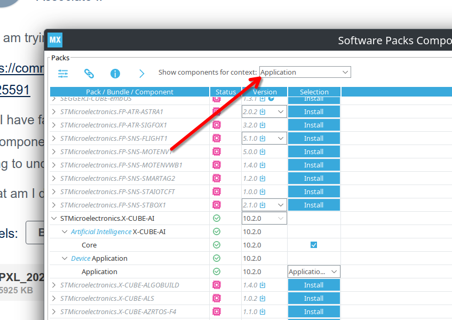Install the FP-SNS-SMARTAG2 pack
This screenshot has height=320, width=452.
[x=314, y=178]
